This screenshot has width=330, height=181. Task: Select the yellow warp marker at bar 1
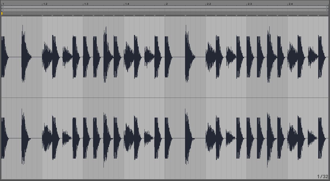[2, 13]
